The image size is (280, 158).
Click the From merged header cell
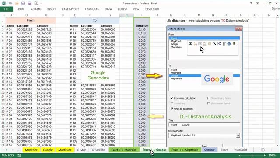pyautogui.click(x=31, y=21)
